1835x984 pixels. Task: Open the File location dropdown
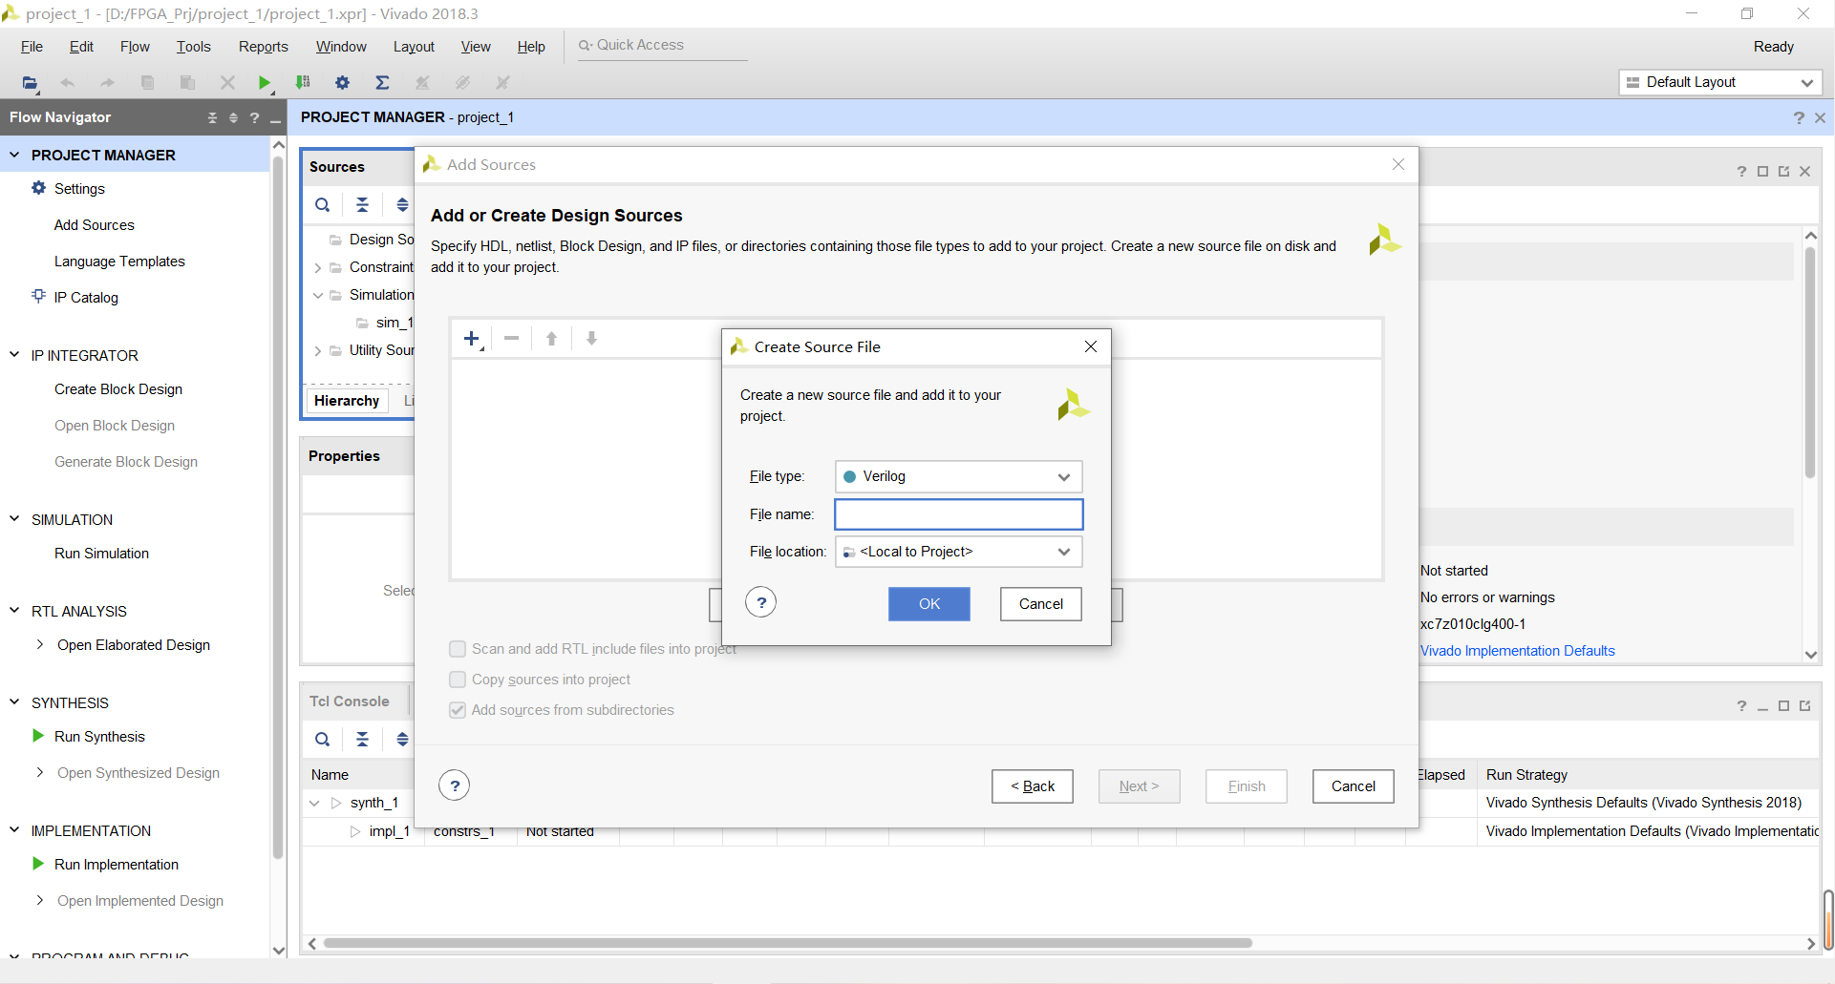[x=959, y=552]
